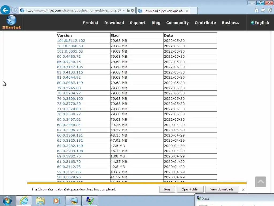Open the address bar dropdown arrow
Viewport: 274px width, 206px height.
tap(124, 10)
